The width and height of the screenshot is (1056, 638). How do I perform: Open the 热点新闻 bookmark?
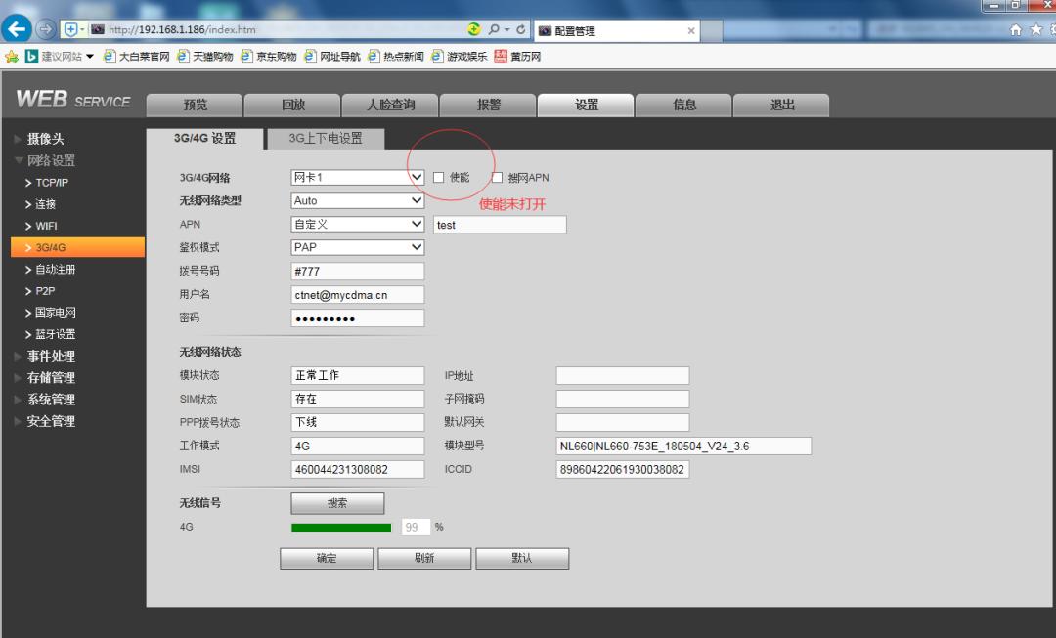pyautogui.click(x=396, y=57)
